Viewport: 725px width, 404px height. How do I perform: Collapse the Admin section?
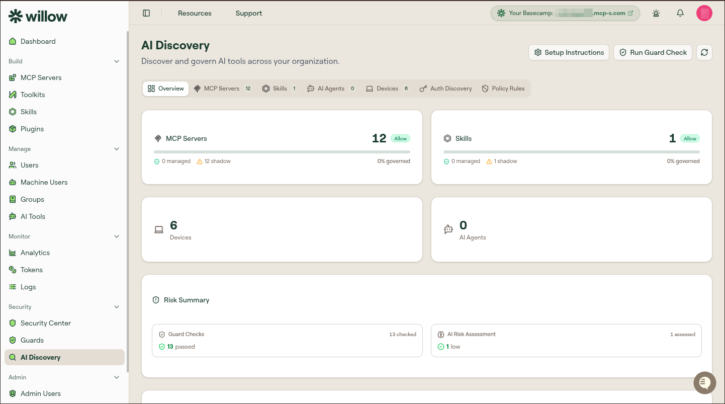(x=117, y=377)
